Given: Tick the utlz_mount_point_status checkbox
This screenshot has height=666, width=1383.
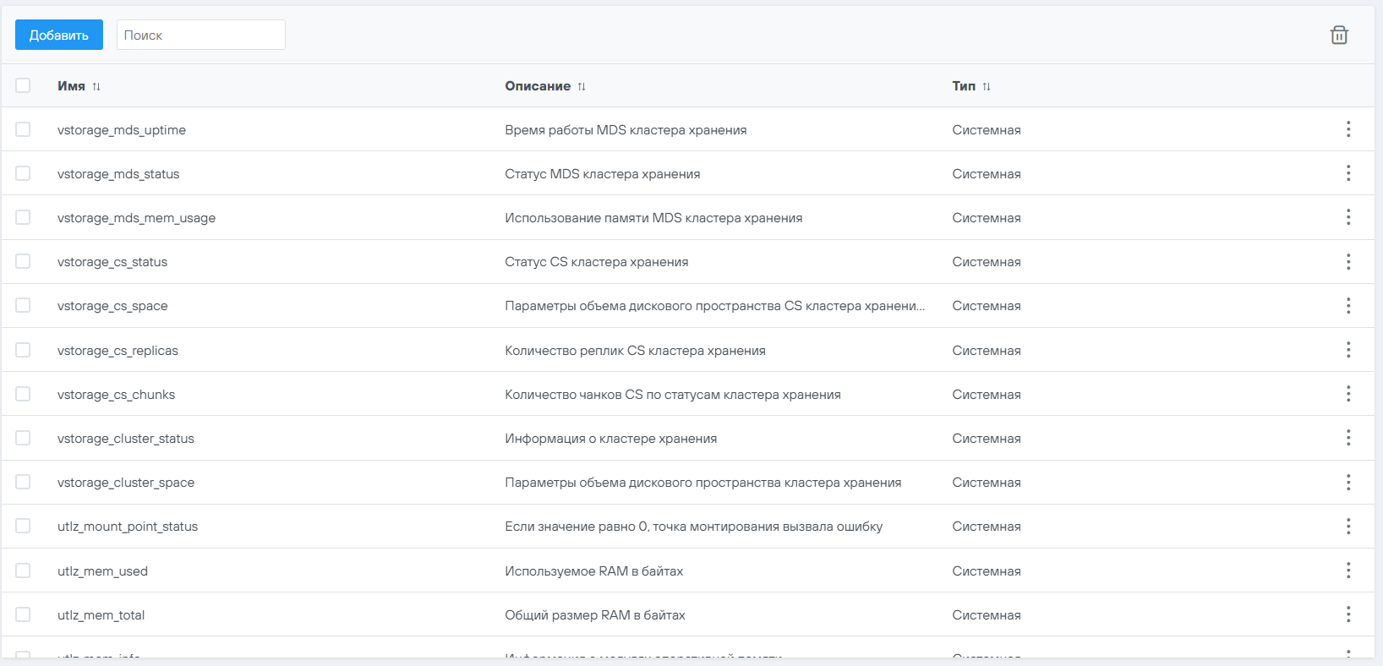Looking at the screenshot, I should (23, 526).
